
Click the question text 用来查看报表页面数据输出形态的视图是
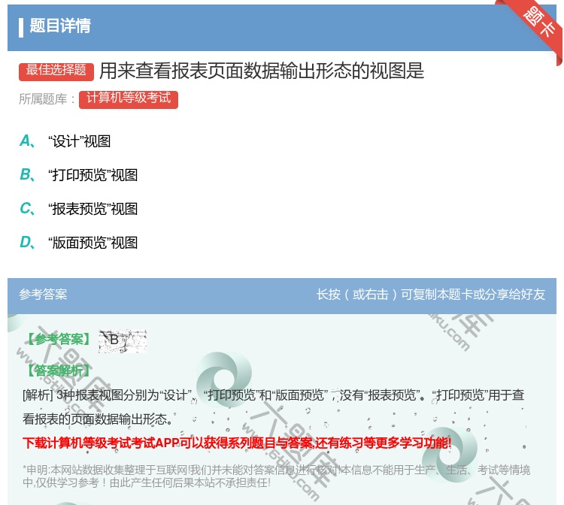[262, 71]
